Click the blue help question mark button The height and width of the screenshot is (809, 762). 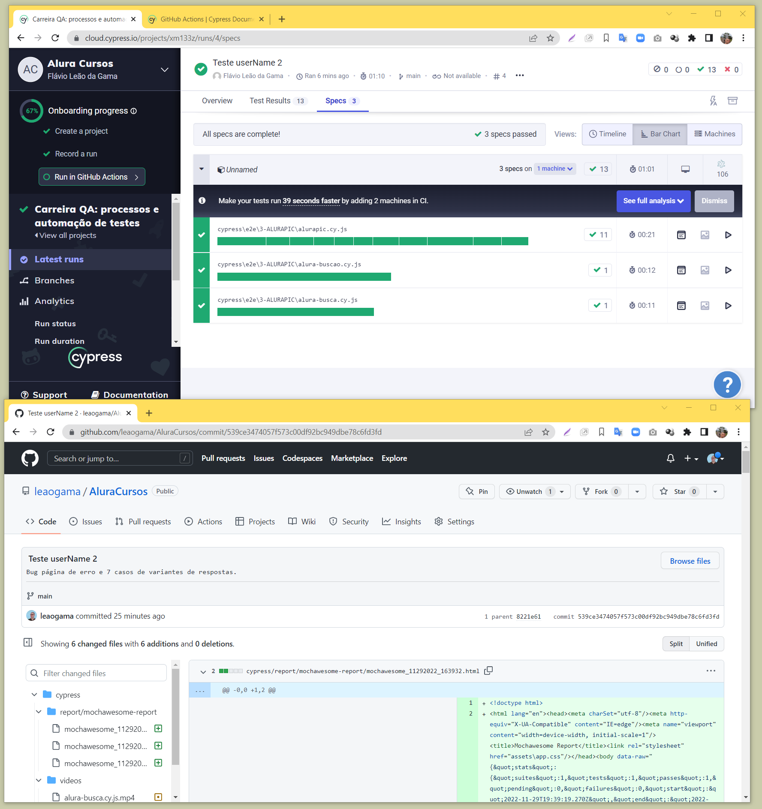coord(727,385)
